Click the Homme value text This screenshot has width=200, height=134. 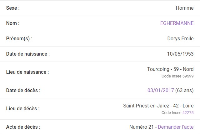(184, 8)
